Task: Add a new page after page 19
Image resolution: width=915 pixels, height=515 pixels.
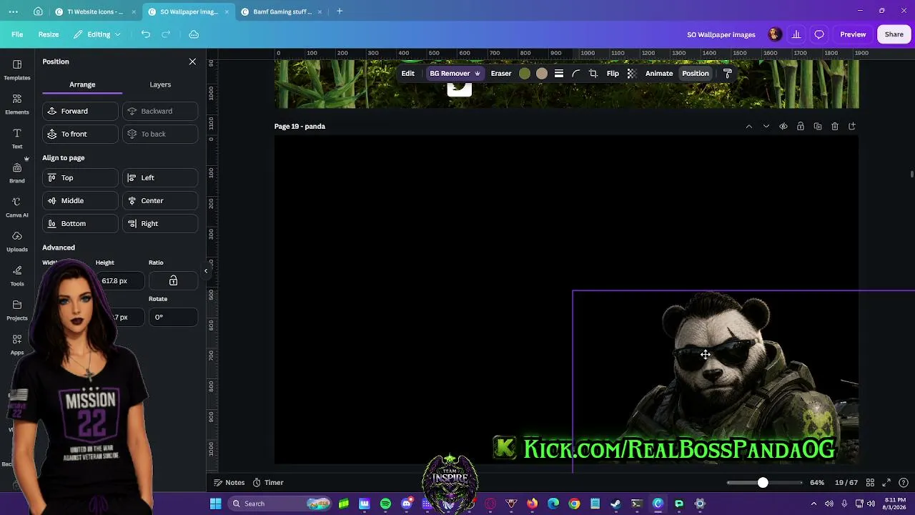Action: [x=852, y=127]
